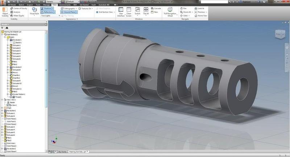Toggle Textures On setting
The height and width of the screenshot is (157, 290).
[x=85, y=8]
